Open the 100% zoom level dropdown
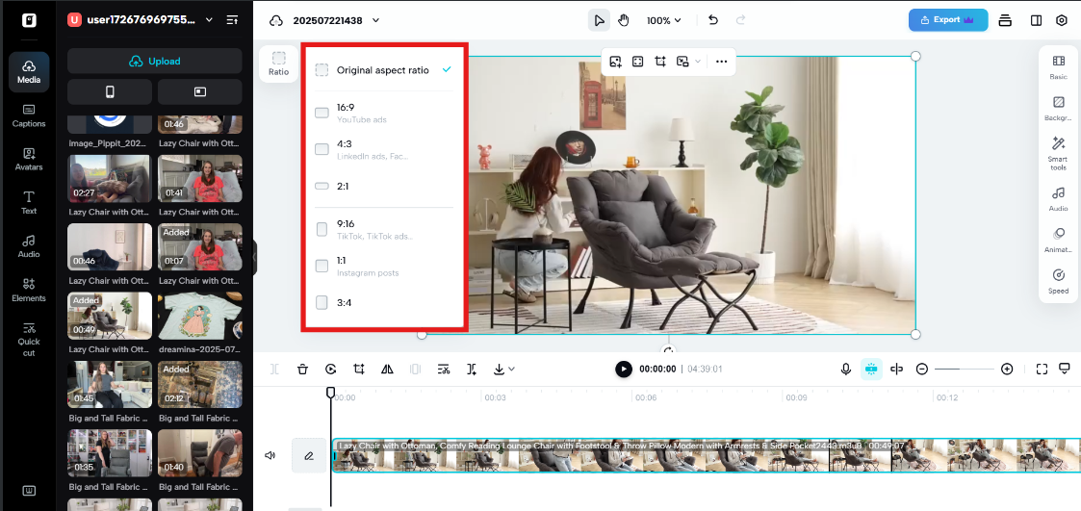The width and height of the screenshot is (1081, 511). coord(664,20)
